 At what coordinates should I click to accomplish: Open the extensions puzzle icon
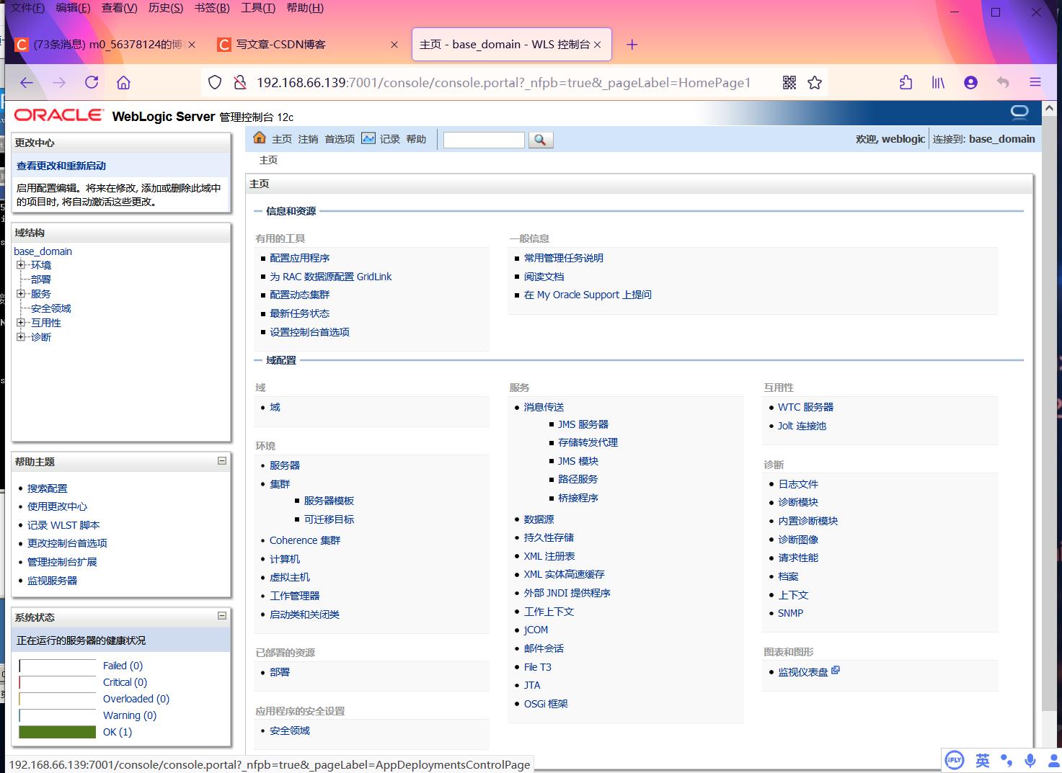(x=906, y=83)
